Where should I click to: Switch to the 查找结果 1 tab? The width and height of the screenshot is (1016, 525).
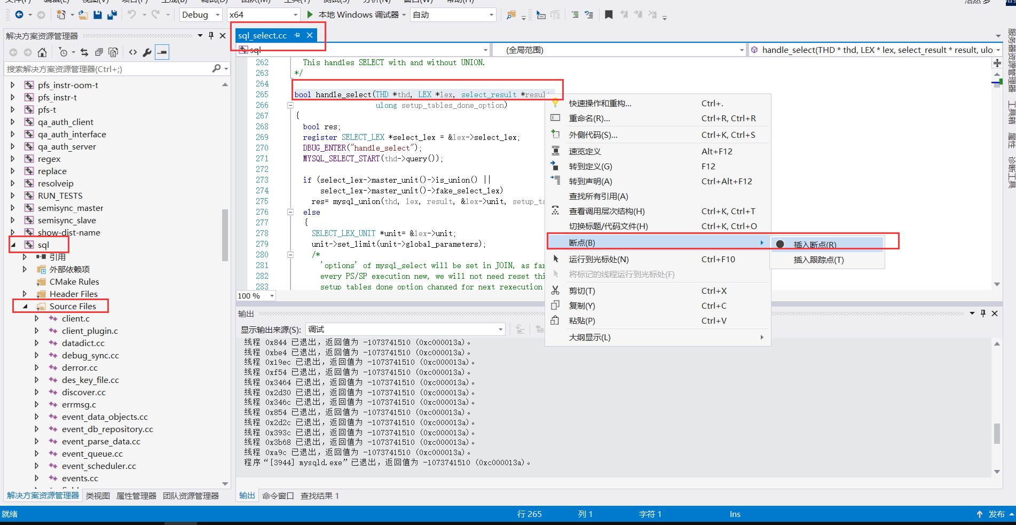(x=319, y=496)
